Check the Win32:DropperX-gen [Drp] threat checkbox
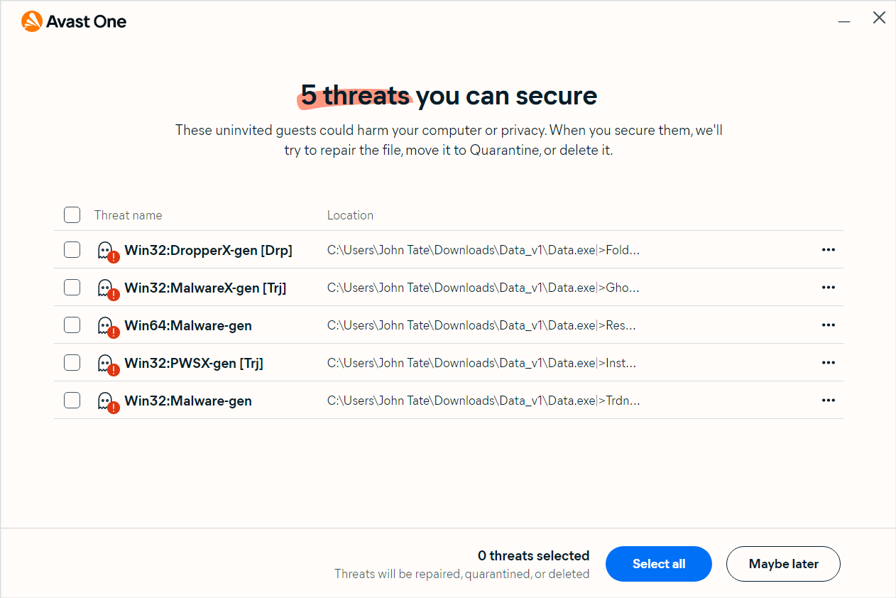The width and height of the screenshot is (896, 598). click(x=72, y=250)
